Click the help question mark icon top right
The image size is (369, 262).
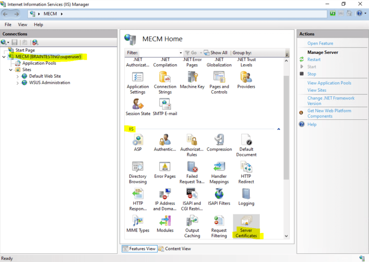(x=359, y=13)
